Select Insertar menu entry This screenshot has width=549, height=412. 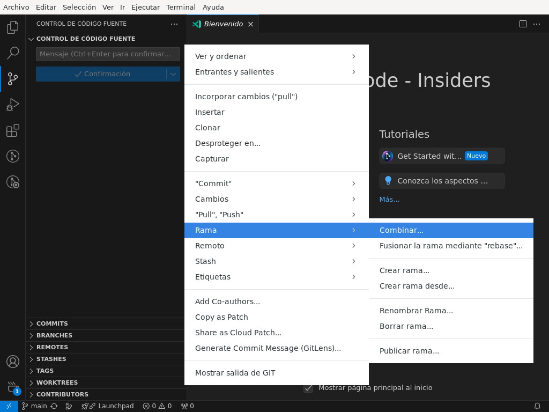277,112
